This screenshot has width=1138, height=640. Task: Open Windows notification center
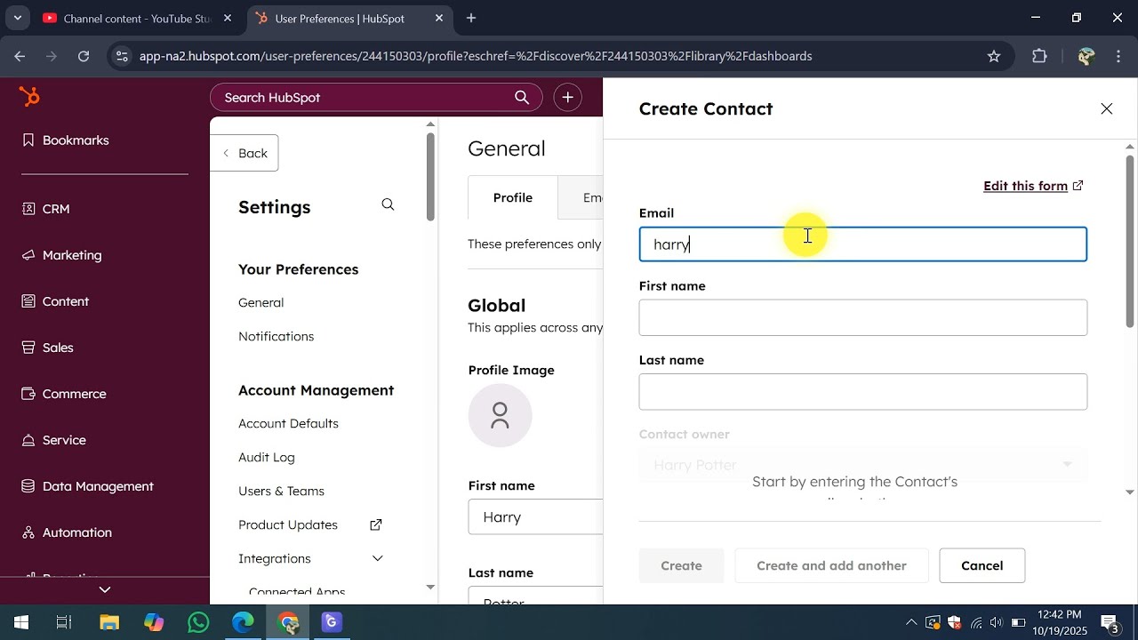[1110, 622]
